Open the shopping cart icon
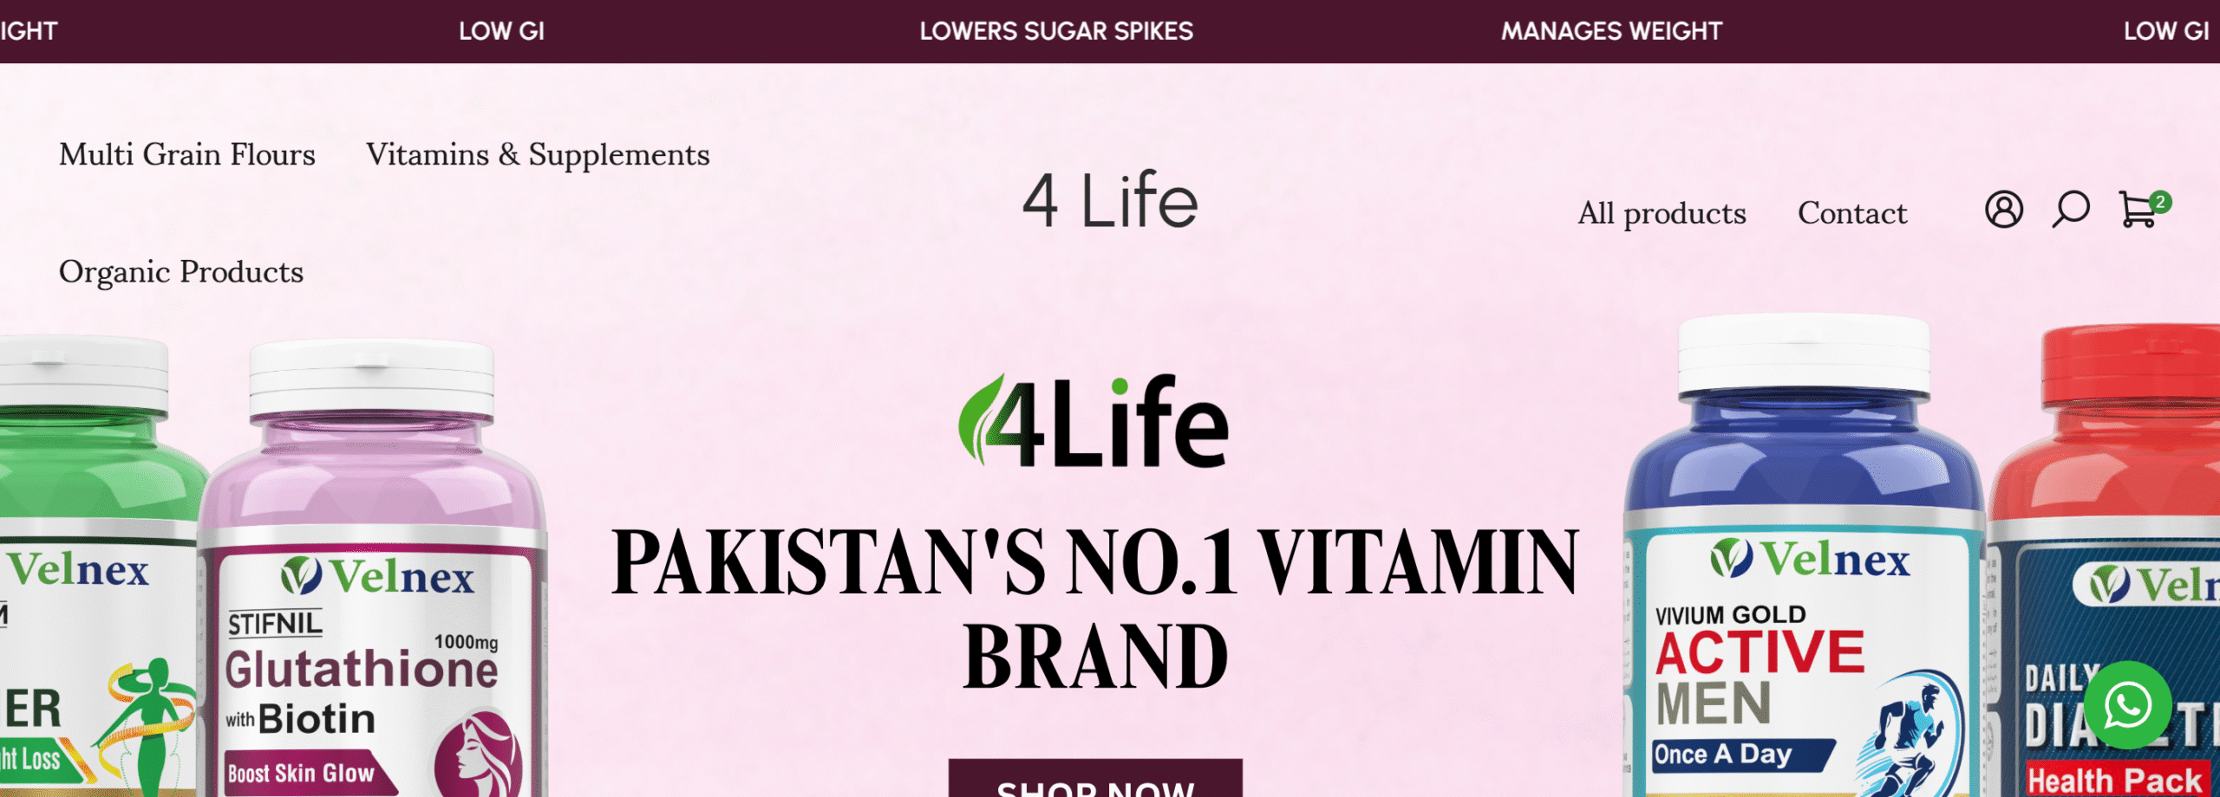Viewport: 2220px width, 797px height. pos(2138,210)
